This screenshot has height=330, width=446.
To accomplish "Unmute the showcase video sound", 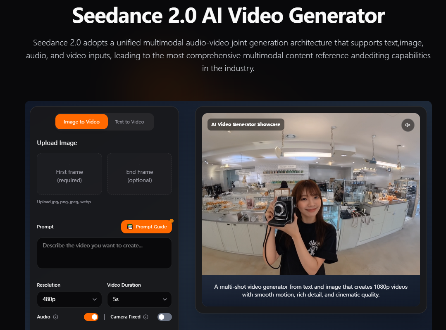I will [408, 125].
